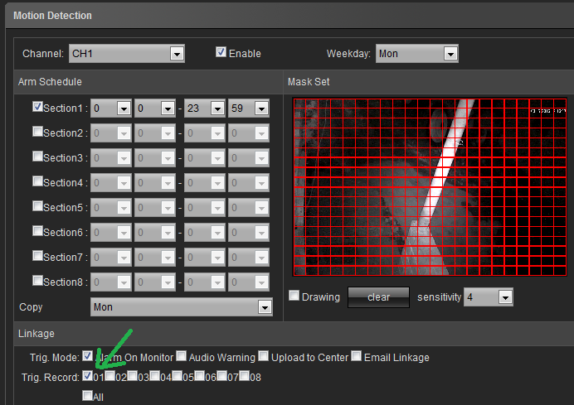Toggle Trig. Record channel 01 checkbox
This screenshot has width=574, height=405.
87,376
